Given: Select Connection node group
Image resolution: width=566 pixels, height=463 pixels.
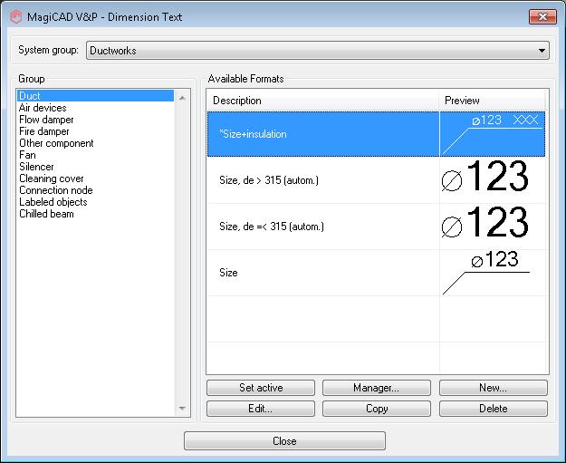Looking at the screenshot, I should click(x=56, y=190).
